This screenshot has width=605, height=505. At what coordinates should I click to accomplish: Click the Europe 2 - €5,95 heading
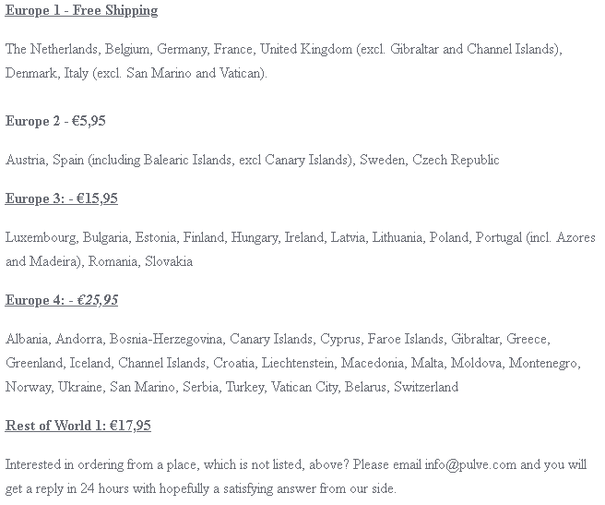click(55, 121)
